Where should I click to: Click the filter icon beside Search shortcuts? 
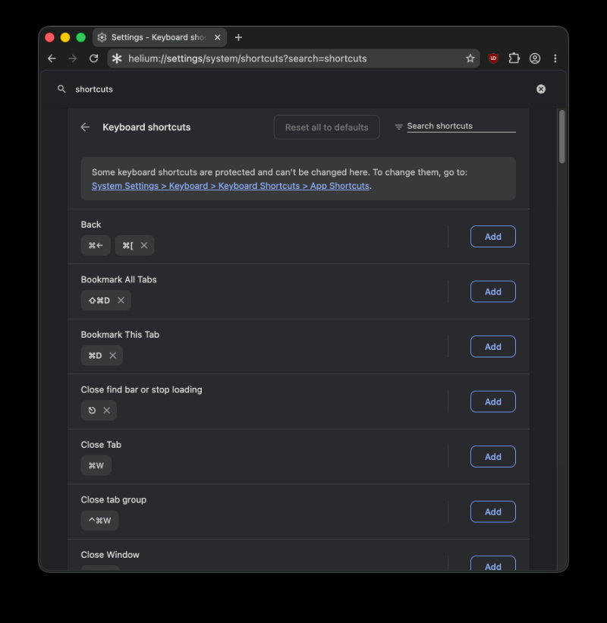coord(398,127)
